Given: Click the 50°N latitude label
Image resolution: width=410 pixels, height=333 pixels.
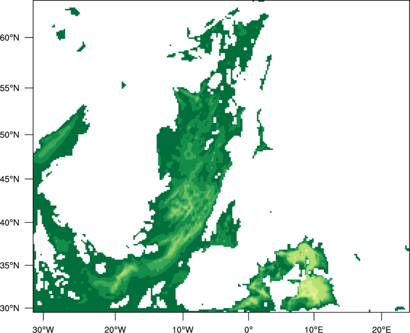Looking at the screenshot, I should click(x=10, y=135).
